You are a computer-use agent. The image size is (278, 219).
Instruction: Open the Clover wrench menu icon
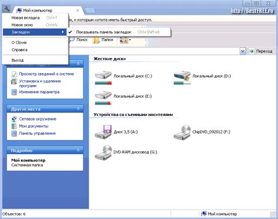point(6,9)
